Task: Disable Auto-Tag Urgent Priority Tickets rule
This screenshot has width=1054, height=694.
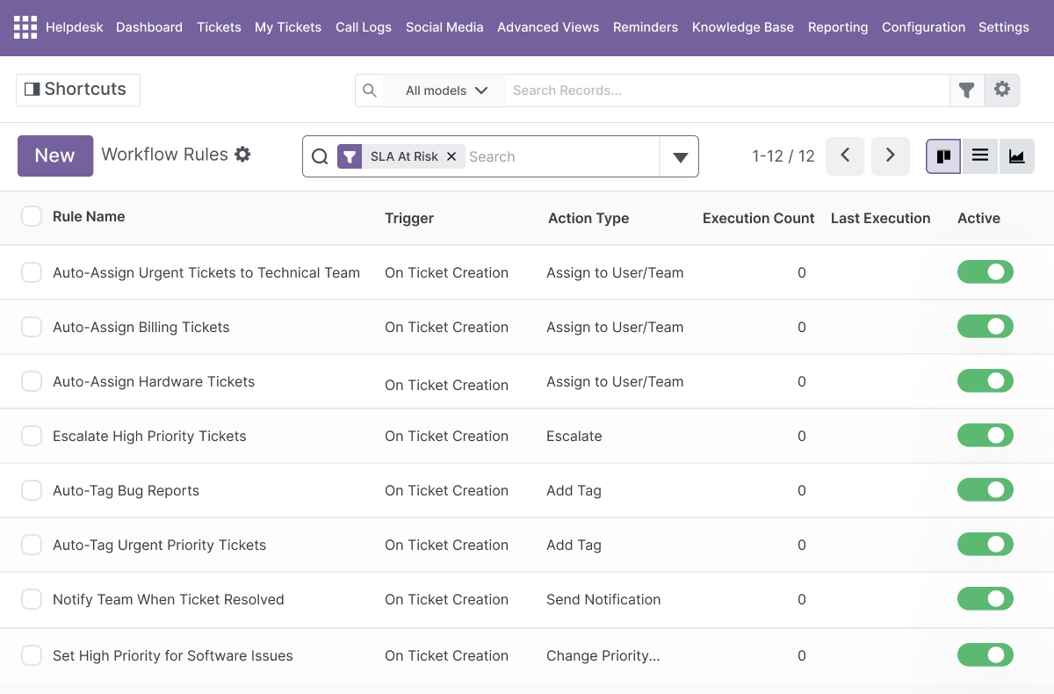Action: 985,545
